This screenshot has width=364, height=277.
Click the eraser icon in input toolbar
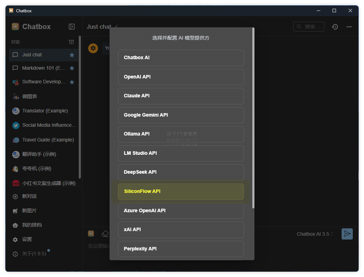(x=105, y=234)
